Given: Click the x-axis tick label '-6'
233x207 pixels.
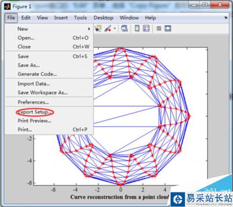Looking at the screenshot, I should pyautogui.click(x=53, y=190).
